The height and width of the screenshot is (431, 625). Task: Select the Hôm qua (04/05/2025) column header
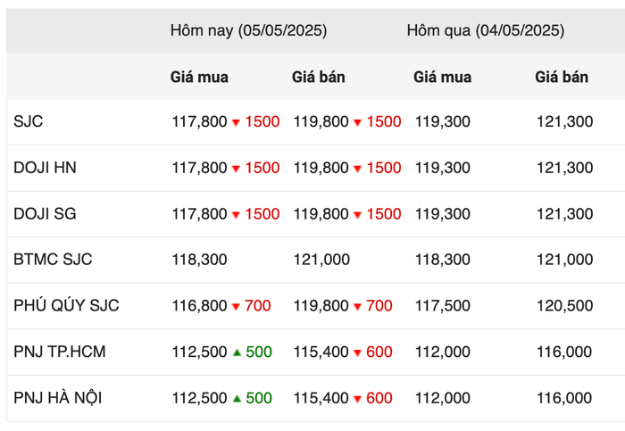(x=486, y=30)
